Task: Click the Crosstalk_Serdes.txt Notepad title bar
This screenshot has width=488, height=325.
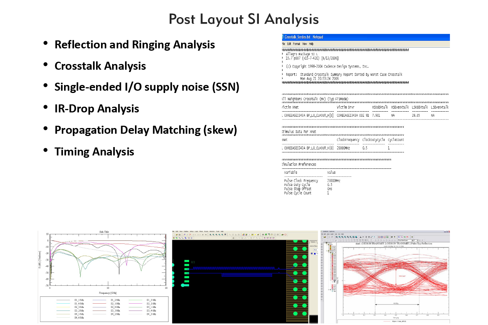Action: coord(366,37)
